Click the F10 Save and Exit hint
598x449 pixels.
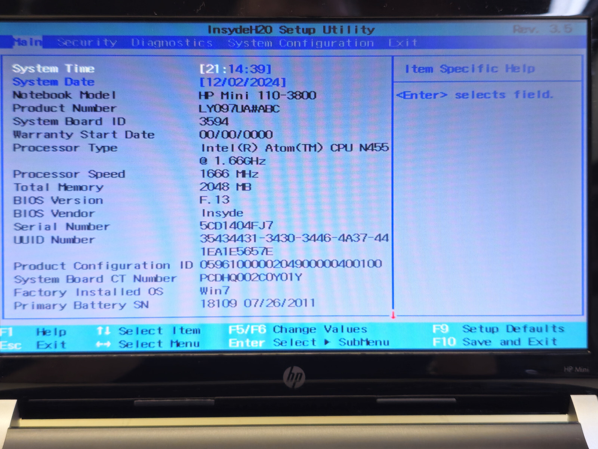[x=495, y=342]
